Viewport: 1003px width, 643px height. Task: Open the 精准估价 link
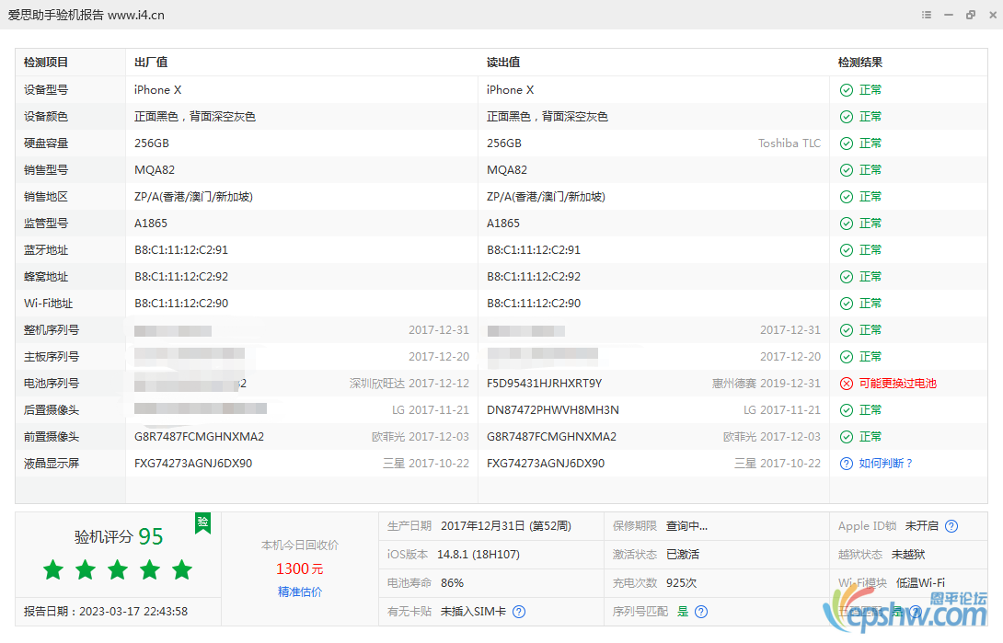300,591
